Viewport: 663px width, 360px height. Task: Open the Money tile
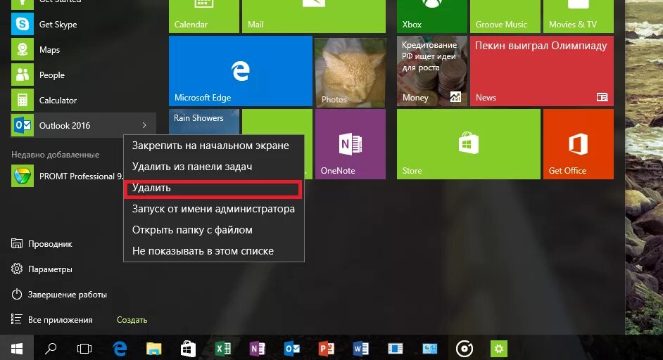(x=432, y=71)
